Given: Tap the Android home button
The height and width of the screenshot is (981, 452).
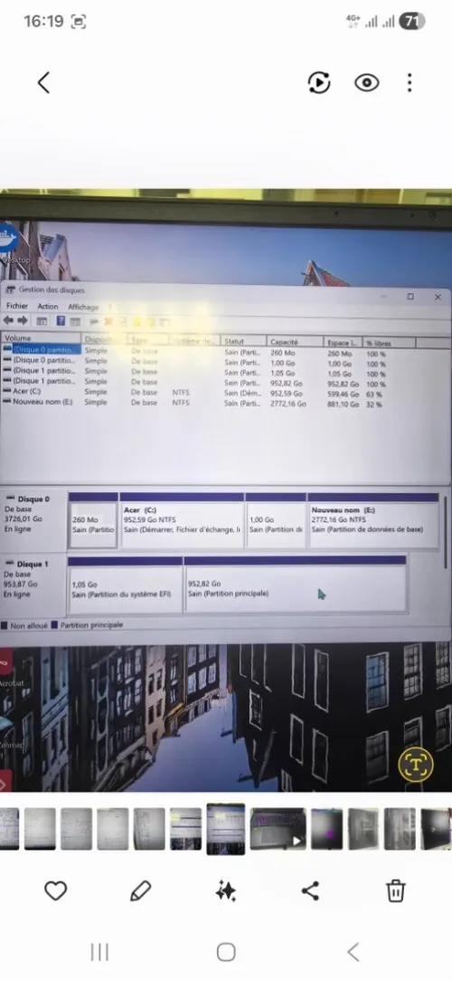Looking at the screenshot, I should click(226, 952).
